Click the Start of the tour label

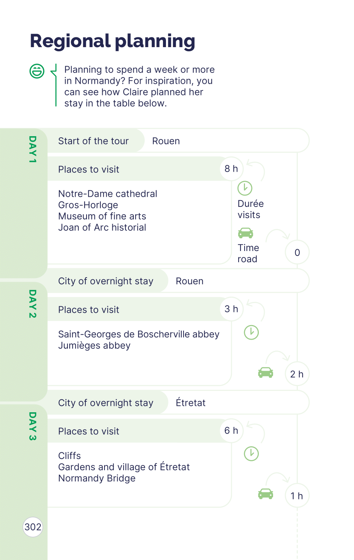pos(93,141)
